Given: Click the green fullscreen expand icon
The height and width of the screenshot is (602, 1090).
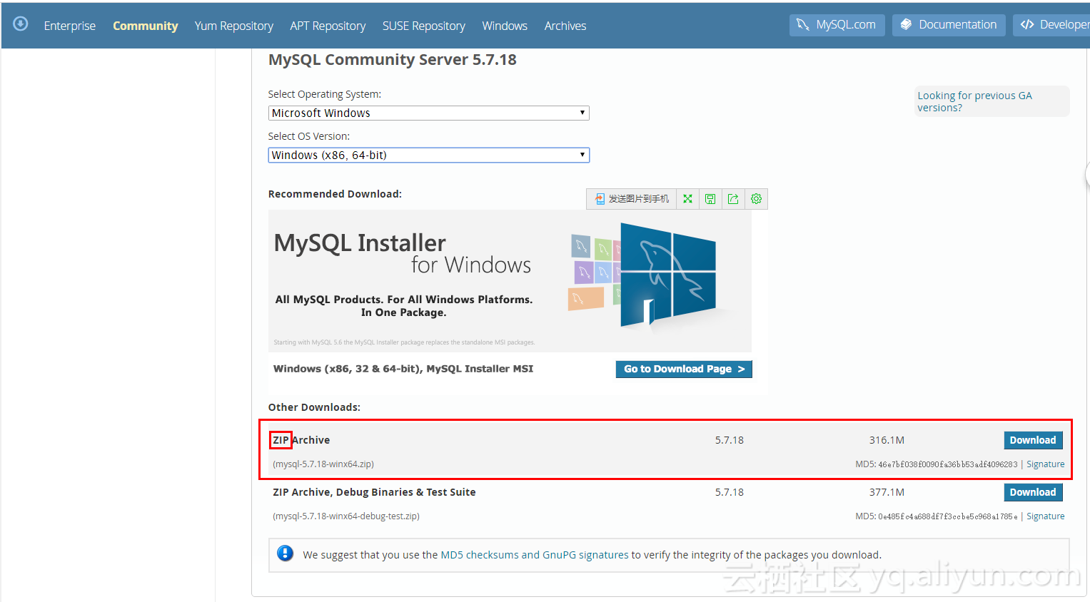Looking at the screenshot, I should tap(687, 199).
